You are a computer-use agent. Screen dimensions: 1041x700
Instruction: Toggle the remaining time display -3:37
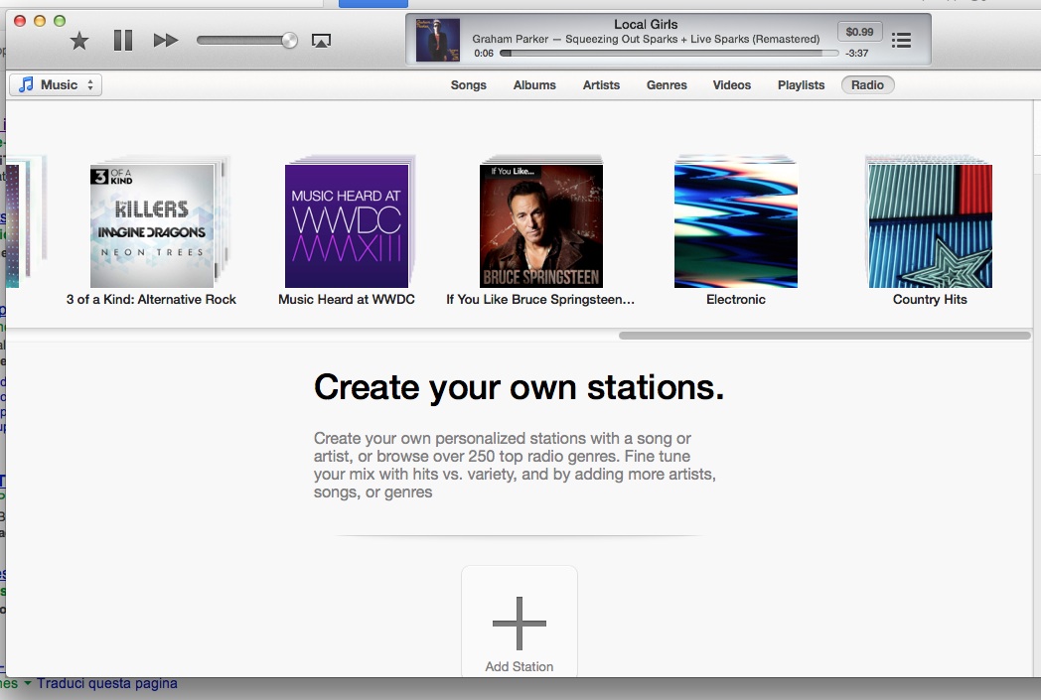(856, 54)
